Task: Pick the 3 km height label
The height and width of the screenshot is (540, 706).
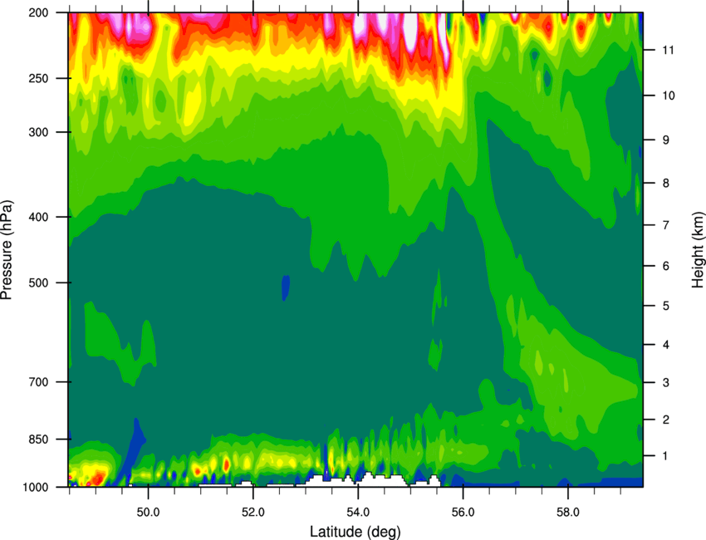Action: pos(665,382)
